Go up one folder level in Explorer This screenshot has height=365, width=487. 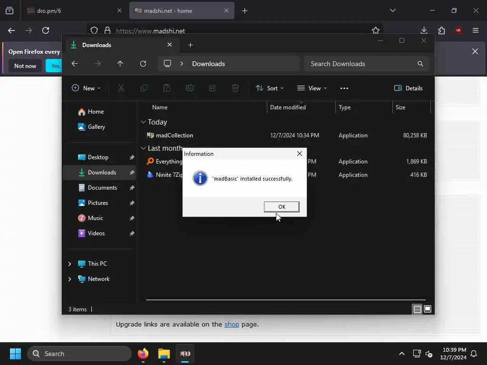click(120, 64)
